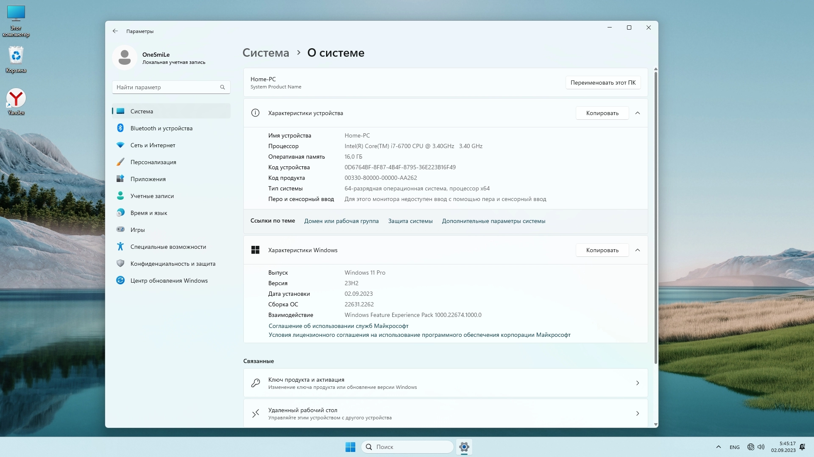The height and width of the screenshot is (457, 814).
Task: Open Advanced system settings link
Action: click(493, 221)
